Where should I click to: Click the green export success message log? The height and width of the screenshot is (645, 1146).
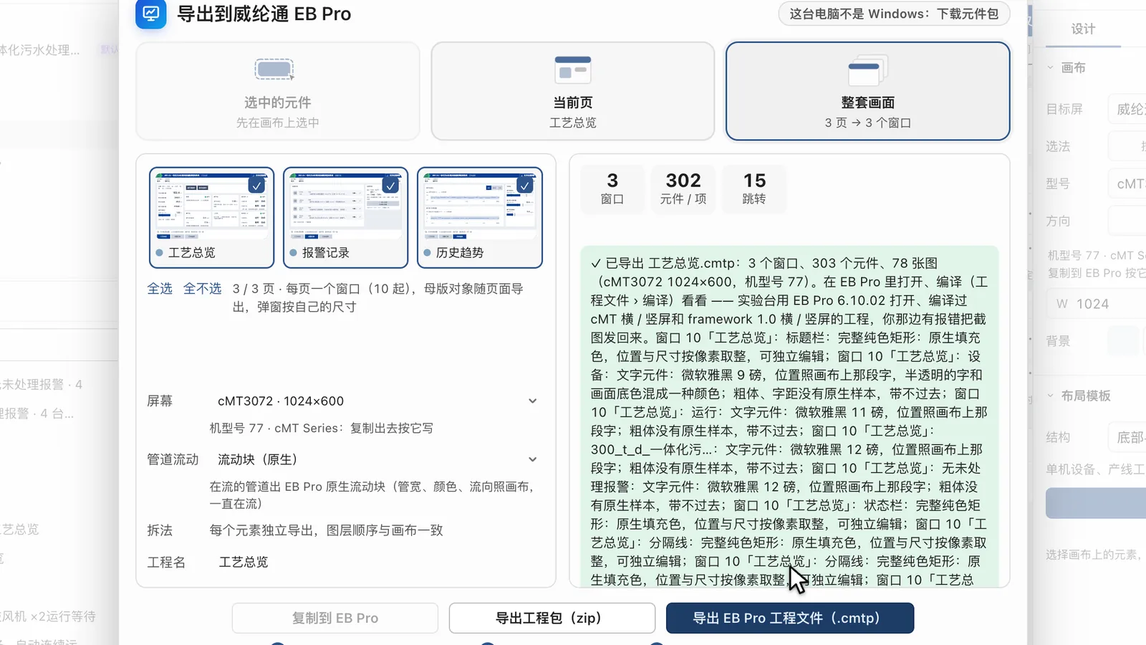point(789,416)
